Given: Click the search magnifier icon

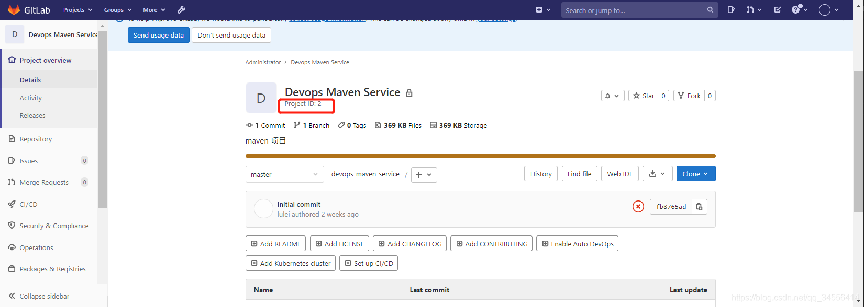Looking at the screenshot, I should tap(710, 10).
